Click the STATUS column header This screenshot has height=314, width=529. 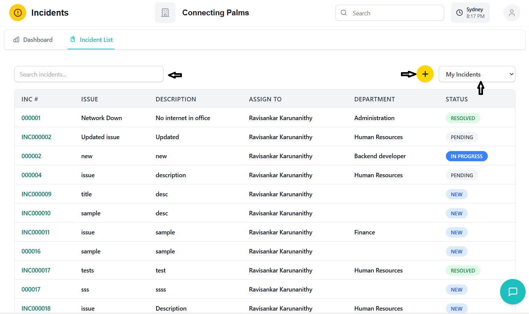pyautogui.click(x=456, y=99)
